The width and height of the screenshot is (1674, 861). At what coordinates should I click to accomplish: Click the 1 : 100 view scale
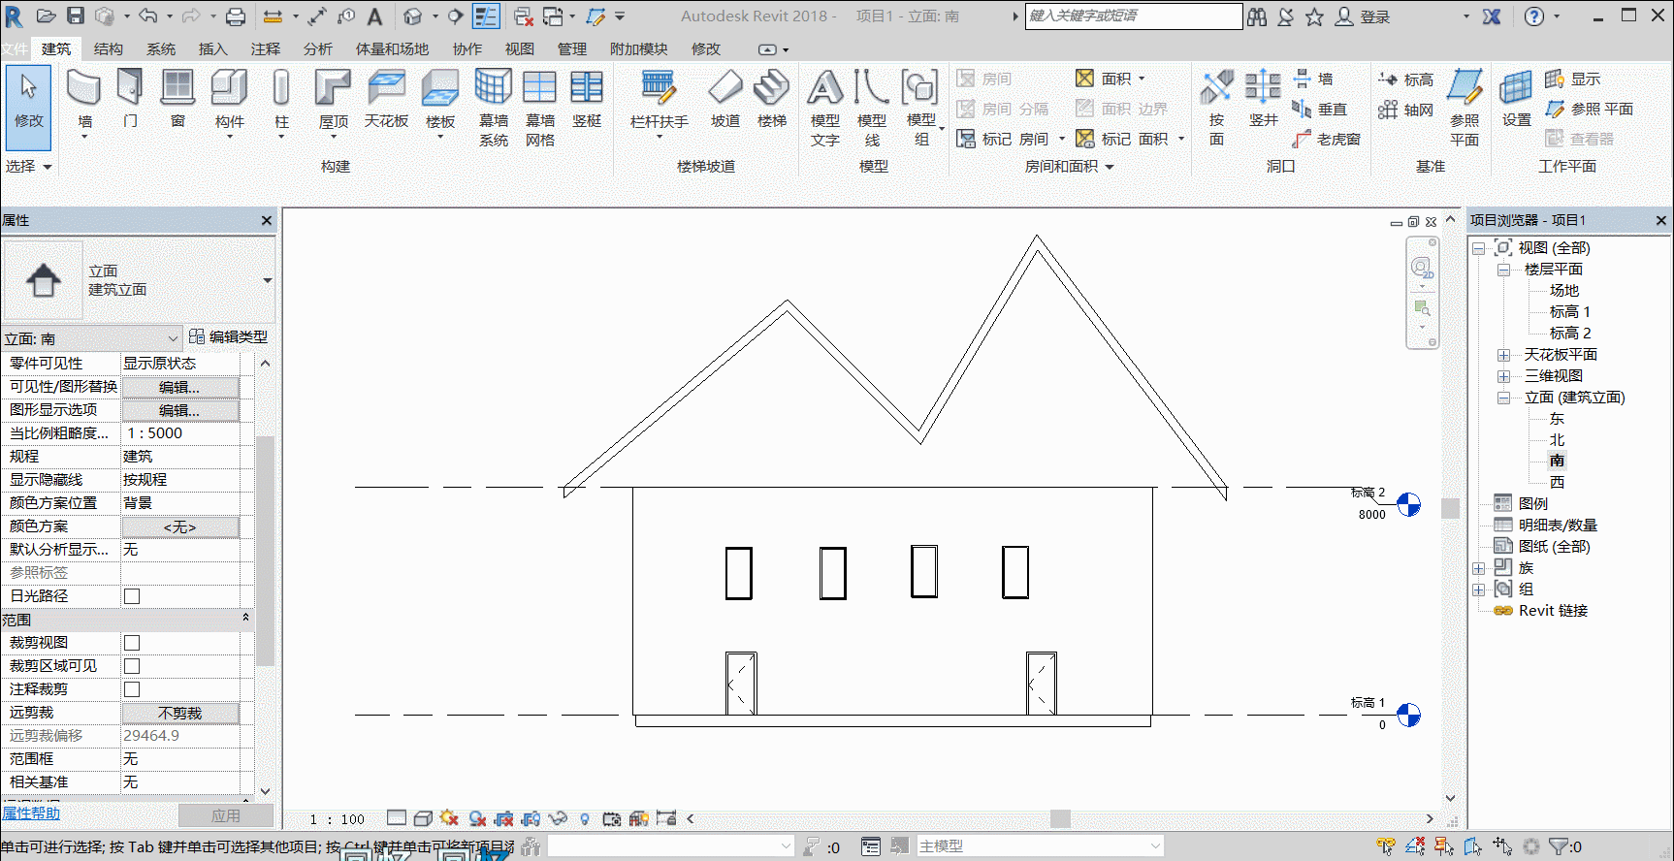(337, 819)
